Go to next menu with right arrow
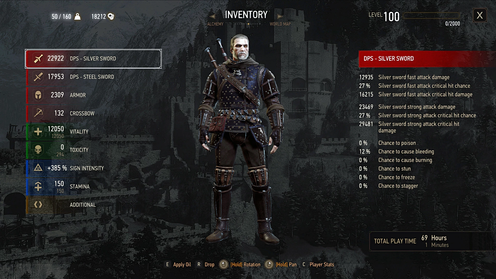Image resolution: width=496 pixels, height=279 pixels. click(x=280, y=17)
